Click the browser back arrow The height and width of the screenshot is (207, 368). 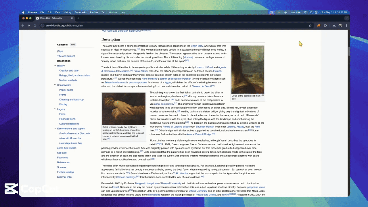pyautogui.click(x=22, y=26)
